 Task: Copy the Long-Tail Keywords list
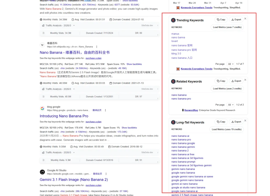221,122
